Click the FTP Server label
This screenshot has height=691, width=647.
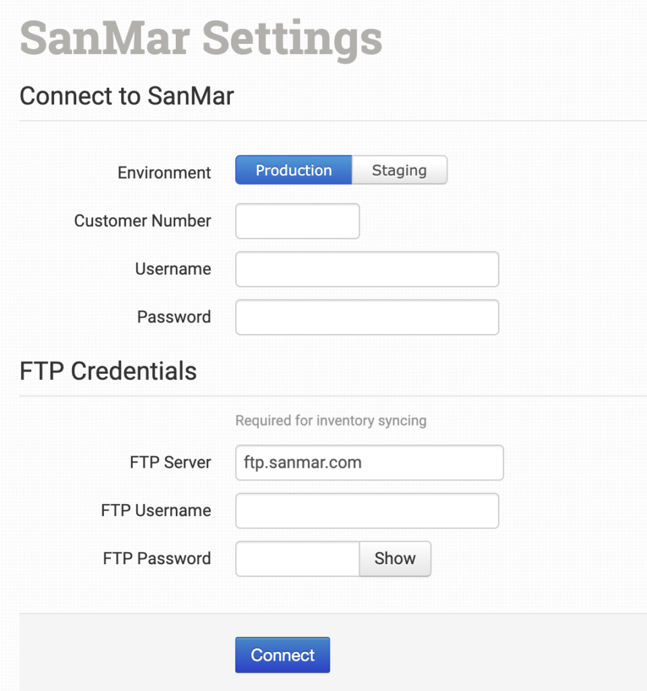pyautogui.click(x=171, y=462)
